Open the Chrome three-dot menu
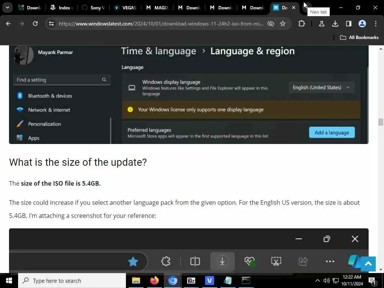Screen dimensions: 384x288 coord(376,24)
